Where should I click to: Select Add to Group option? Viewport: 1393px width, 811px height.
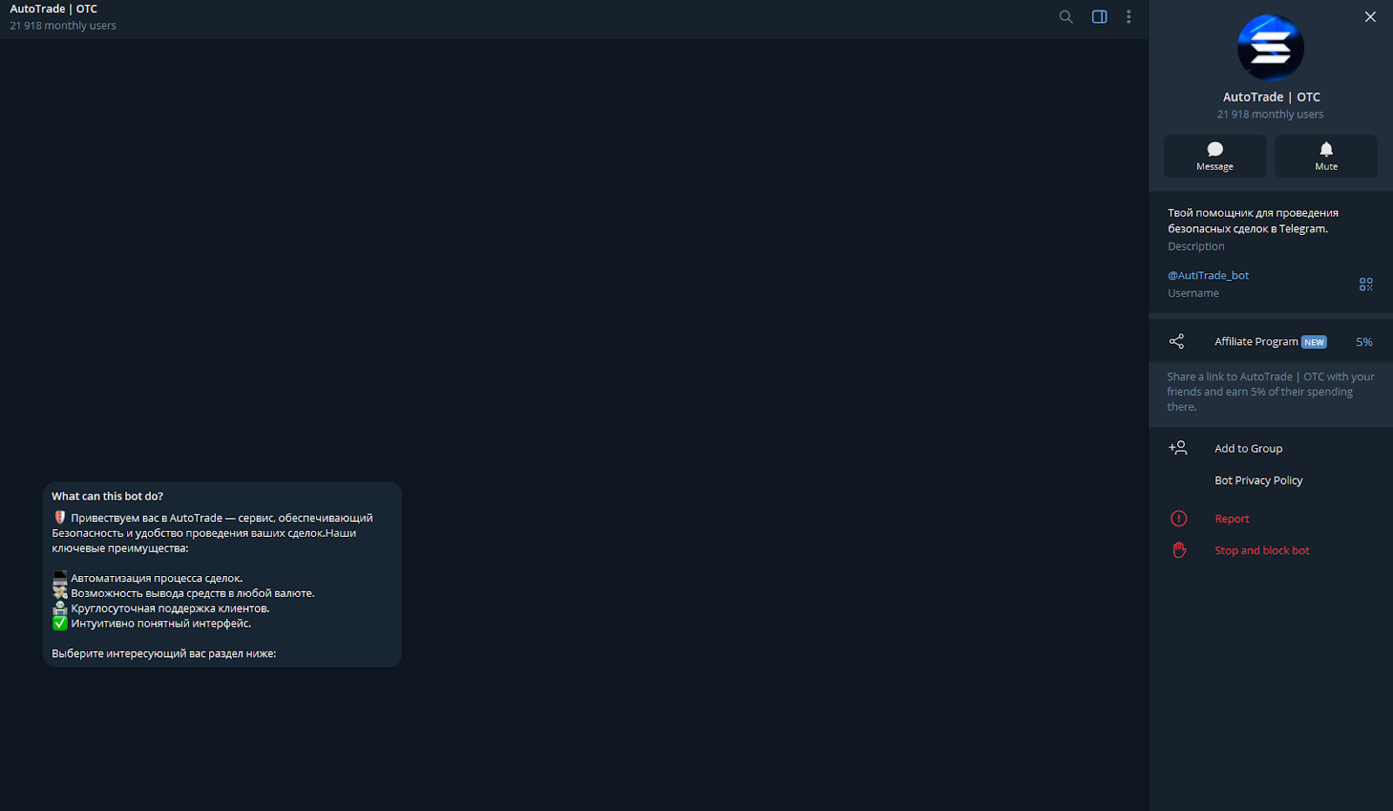[1248, 449]
